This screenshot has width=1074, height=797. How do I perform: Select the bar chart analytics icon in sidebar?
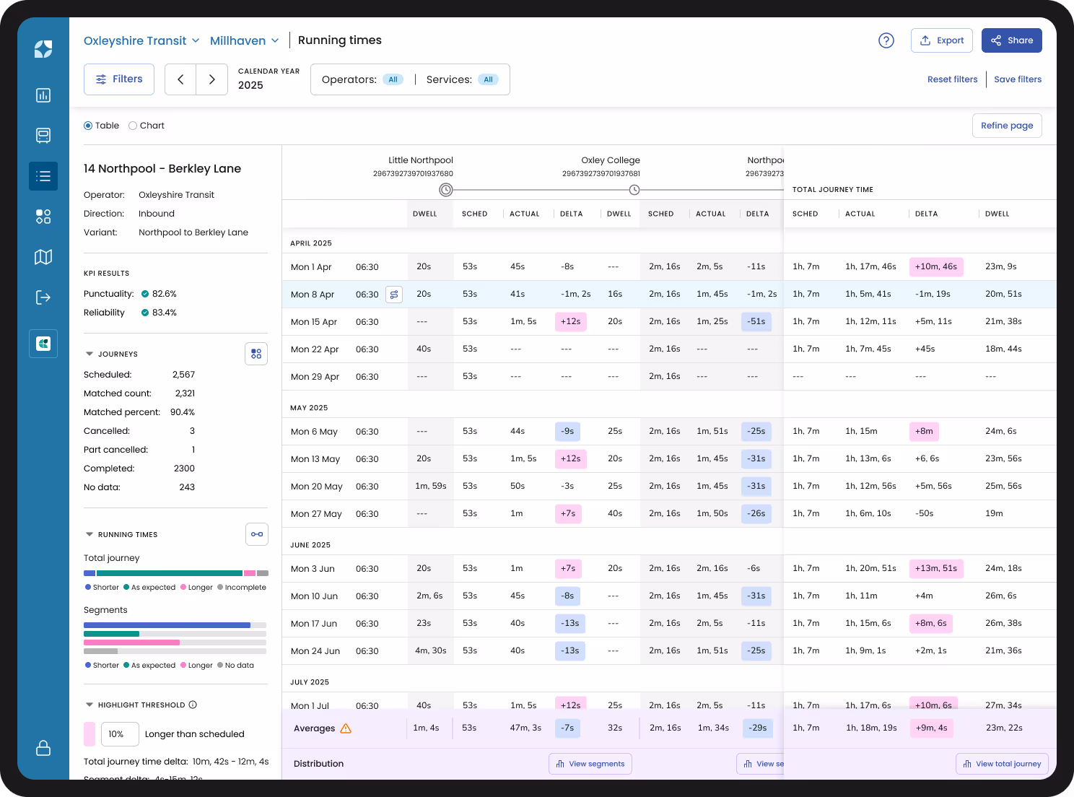point(43,95)
